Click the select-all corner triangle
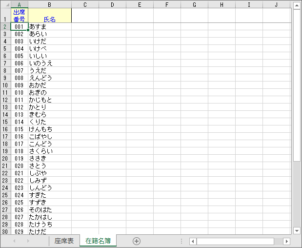This screenshot has height=248, width=302. [x=5, y=5]
